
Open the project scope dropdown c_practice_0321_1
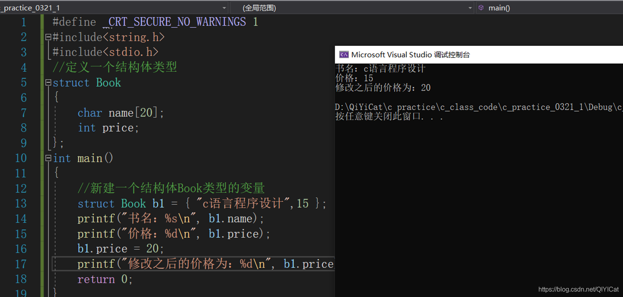tap(114, 8)
